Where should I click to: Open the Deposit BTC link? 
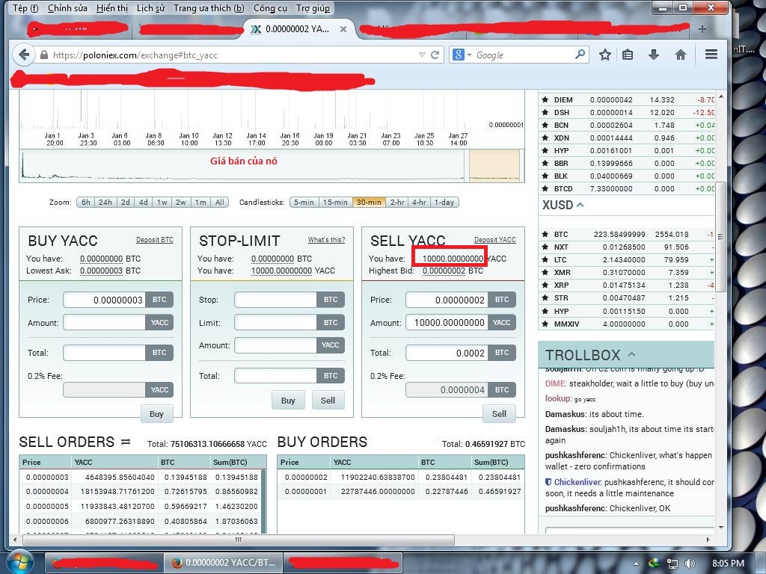154,240
